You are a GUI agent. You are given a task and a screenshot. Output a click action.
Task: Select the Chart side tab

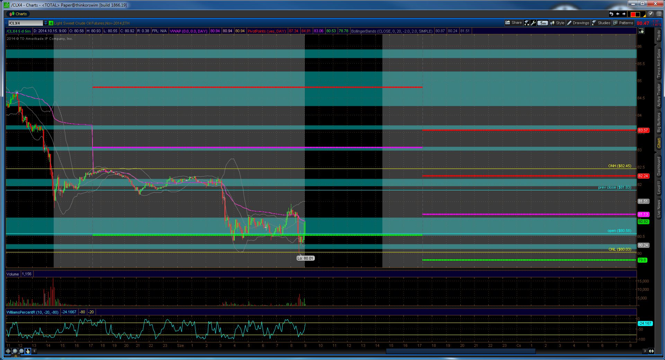[659, 143]
